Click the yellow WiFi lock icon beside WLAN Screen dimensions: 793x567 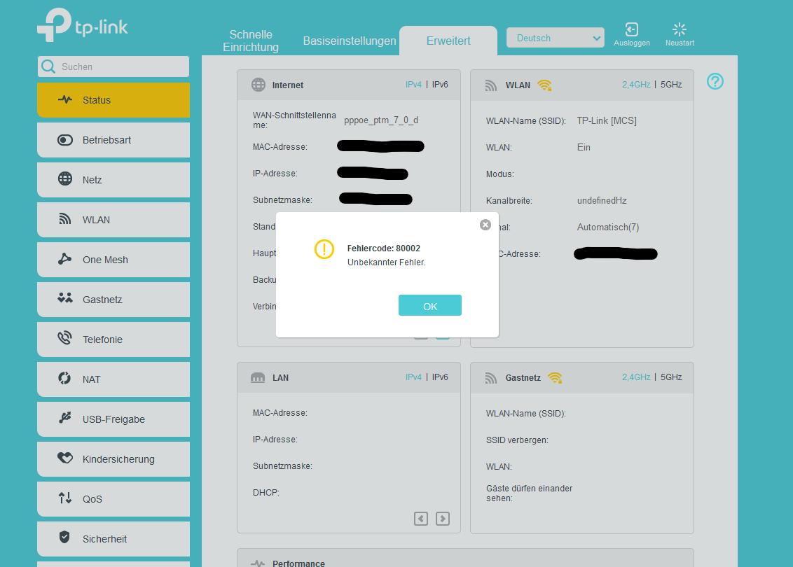(545, 85)
